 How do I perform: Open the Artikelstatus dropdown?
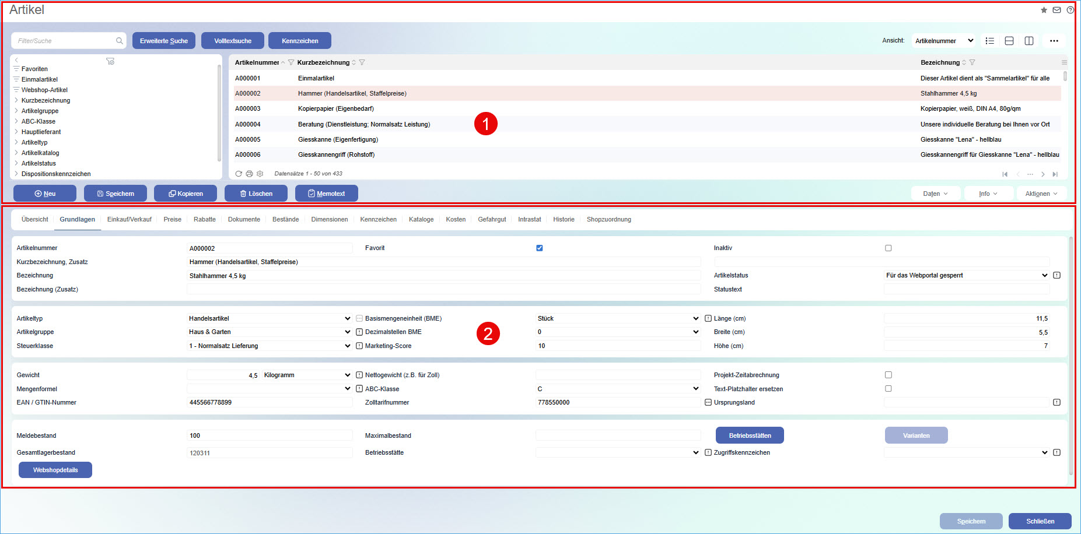tap(966, 275)
